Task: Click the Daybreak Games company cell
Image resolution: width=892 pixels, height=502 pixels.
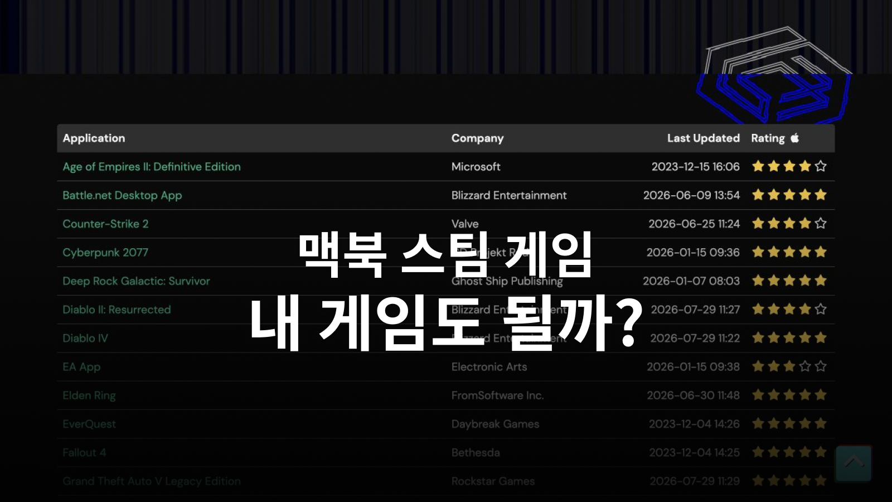Action: (x=495, y=424)
